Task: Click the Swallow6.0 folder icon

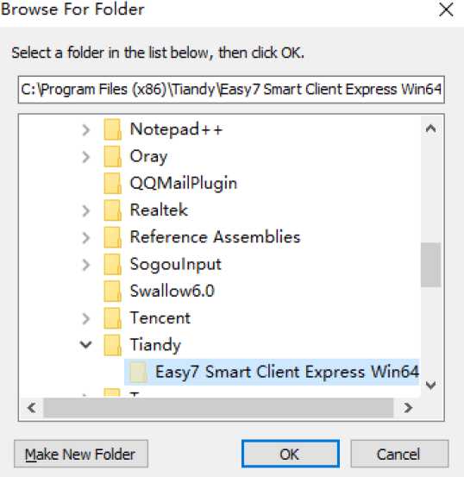Action: click(x=113, y=292)
